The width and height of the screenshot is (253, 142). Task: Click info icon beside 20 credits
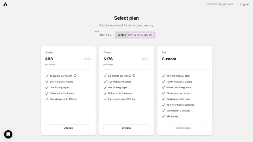pos(134,76)
